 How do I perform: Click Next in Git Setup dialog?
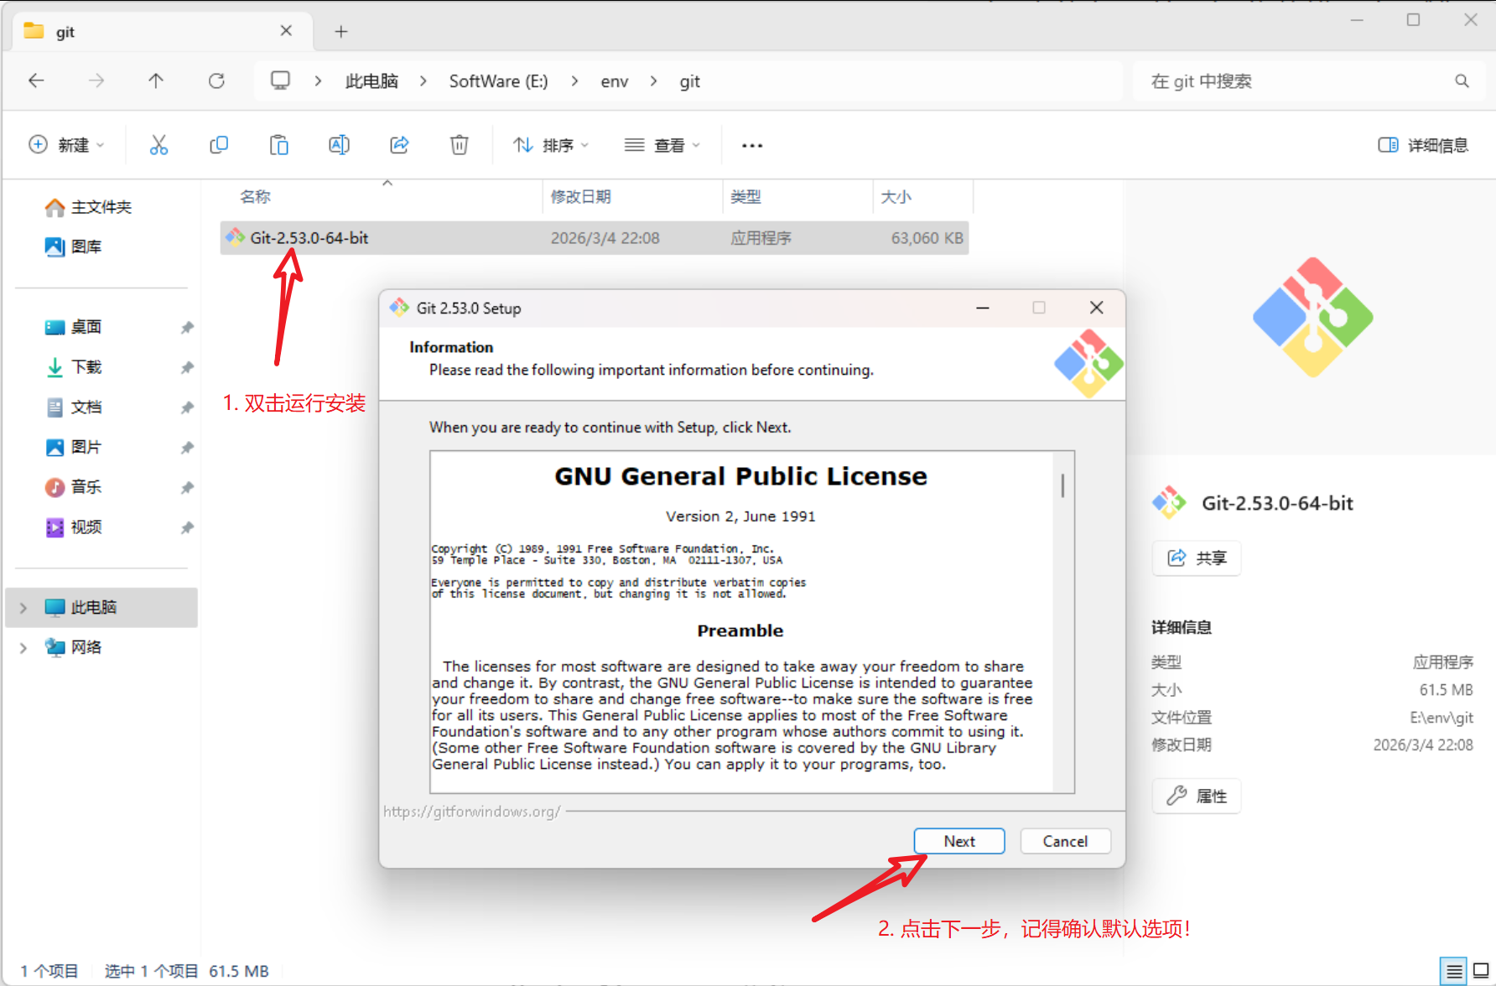coord(959,841)
